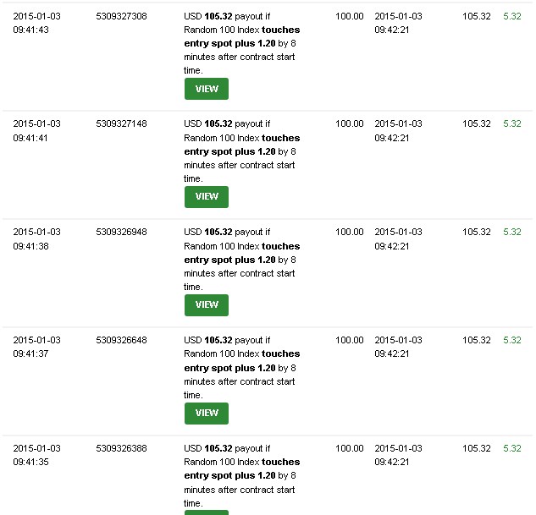This screenshot has width=536, height=515.
Task: Click partially visible VIEW button for contract 5309326388
Action: click(207, 512)
